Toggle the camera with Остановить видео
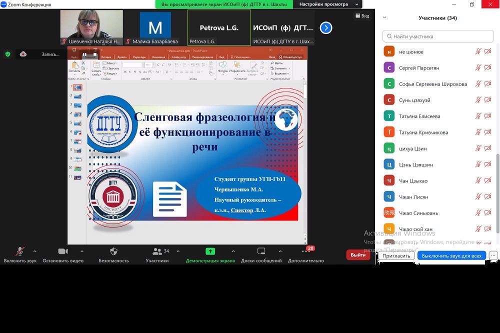500x333 pixels. tap(63, 251)
